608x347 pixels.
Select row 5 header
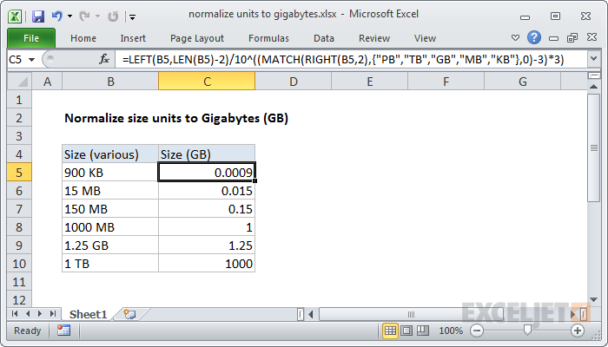pos(19,173)
